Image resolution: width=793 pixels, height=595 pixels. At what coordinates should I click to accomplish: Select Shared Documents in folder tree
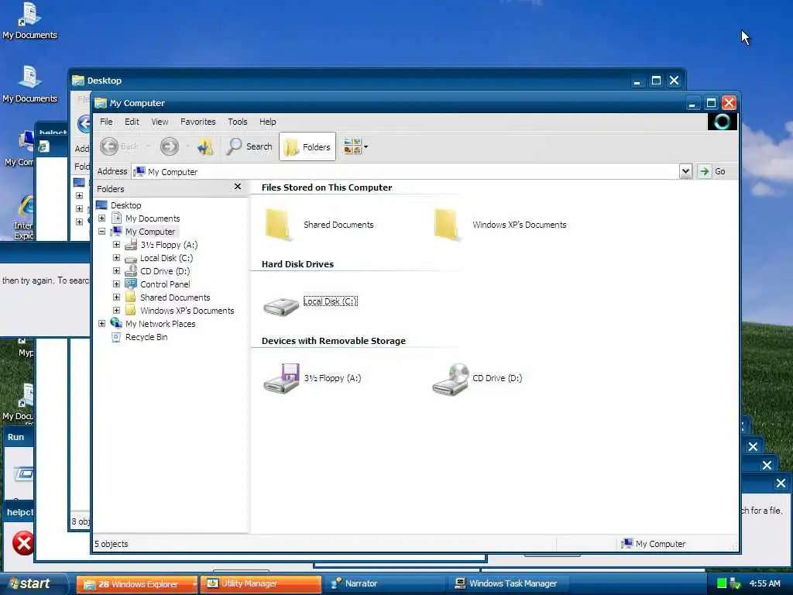click(175, 297)
